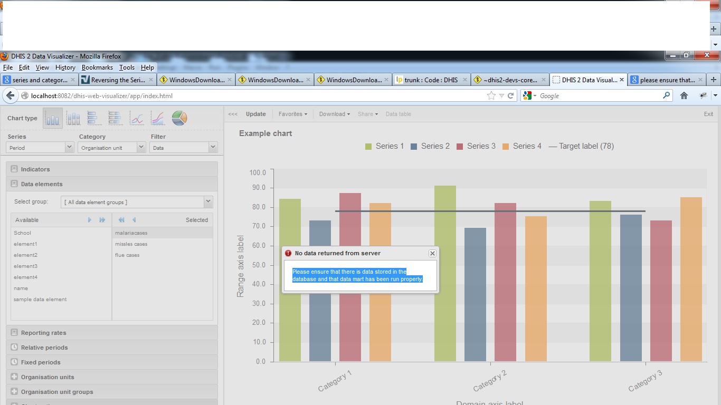The height and width of the screenshot is (405, 721).
Task: Expand the Relative periods panel
Action: coord(44,348)
